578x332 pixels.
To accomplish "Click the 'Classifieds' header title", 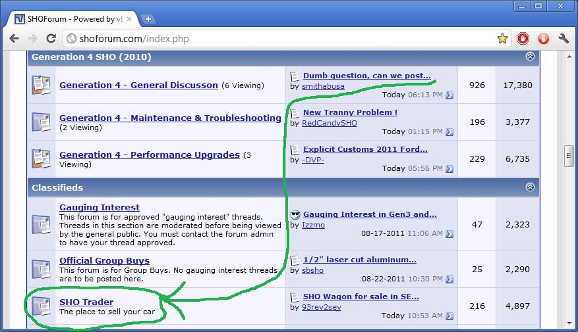I will (57, 187).
